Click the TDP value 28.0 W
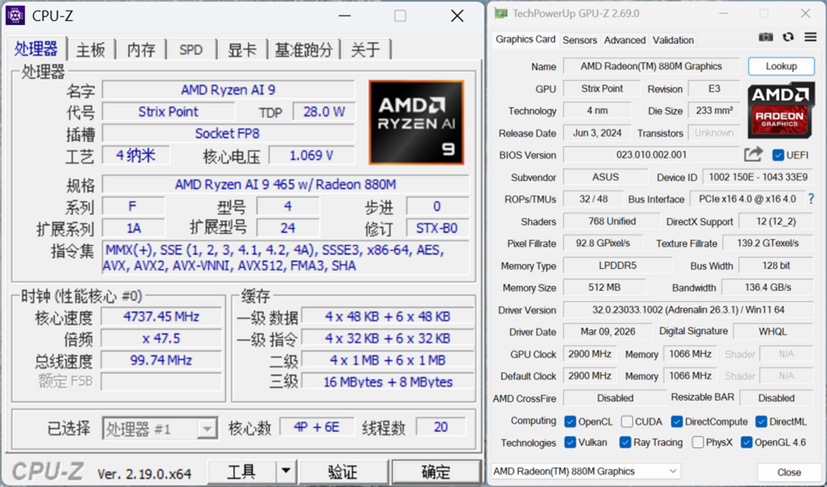This screenshot has height=487, width=827. [x=324, y=112]
